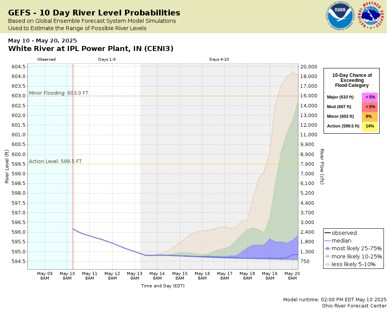Viewport: 387px width, 309px height.
Task: Click the observed legend line icon
Action: (327, 233)
